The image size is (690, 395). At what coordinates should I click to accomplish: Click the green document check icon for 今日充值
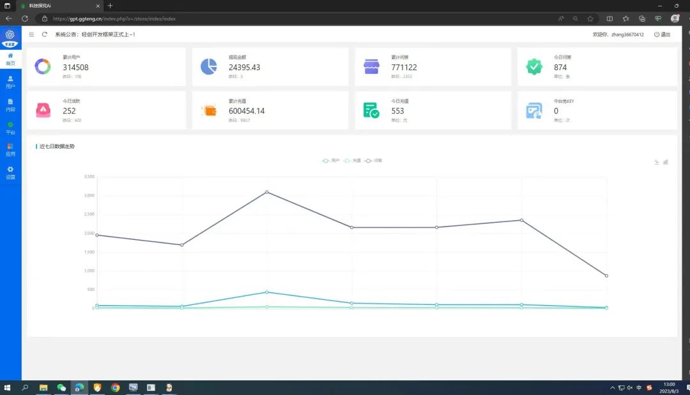tap(371, 110)
